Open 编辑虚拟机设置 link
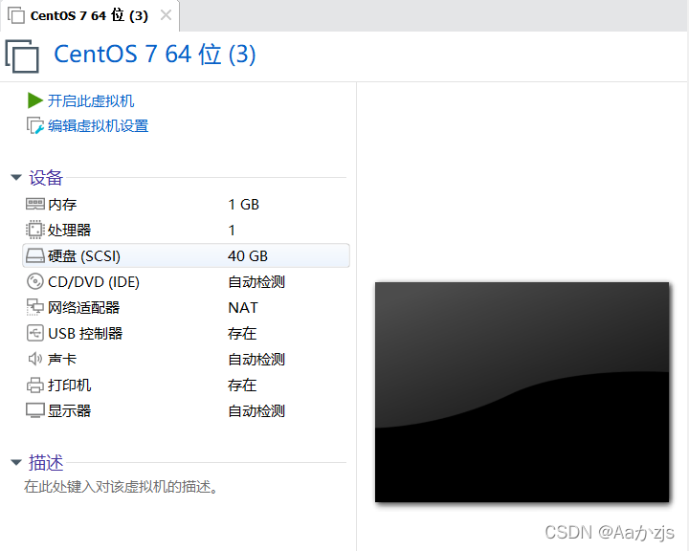Viewport: 689px width, 551px height. point(98,125)
